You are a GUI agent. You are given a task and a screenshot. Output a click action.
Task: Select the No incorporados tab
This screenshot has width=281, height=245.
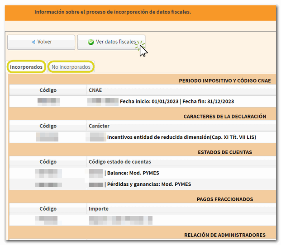(x=71, y=67)
